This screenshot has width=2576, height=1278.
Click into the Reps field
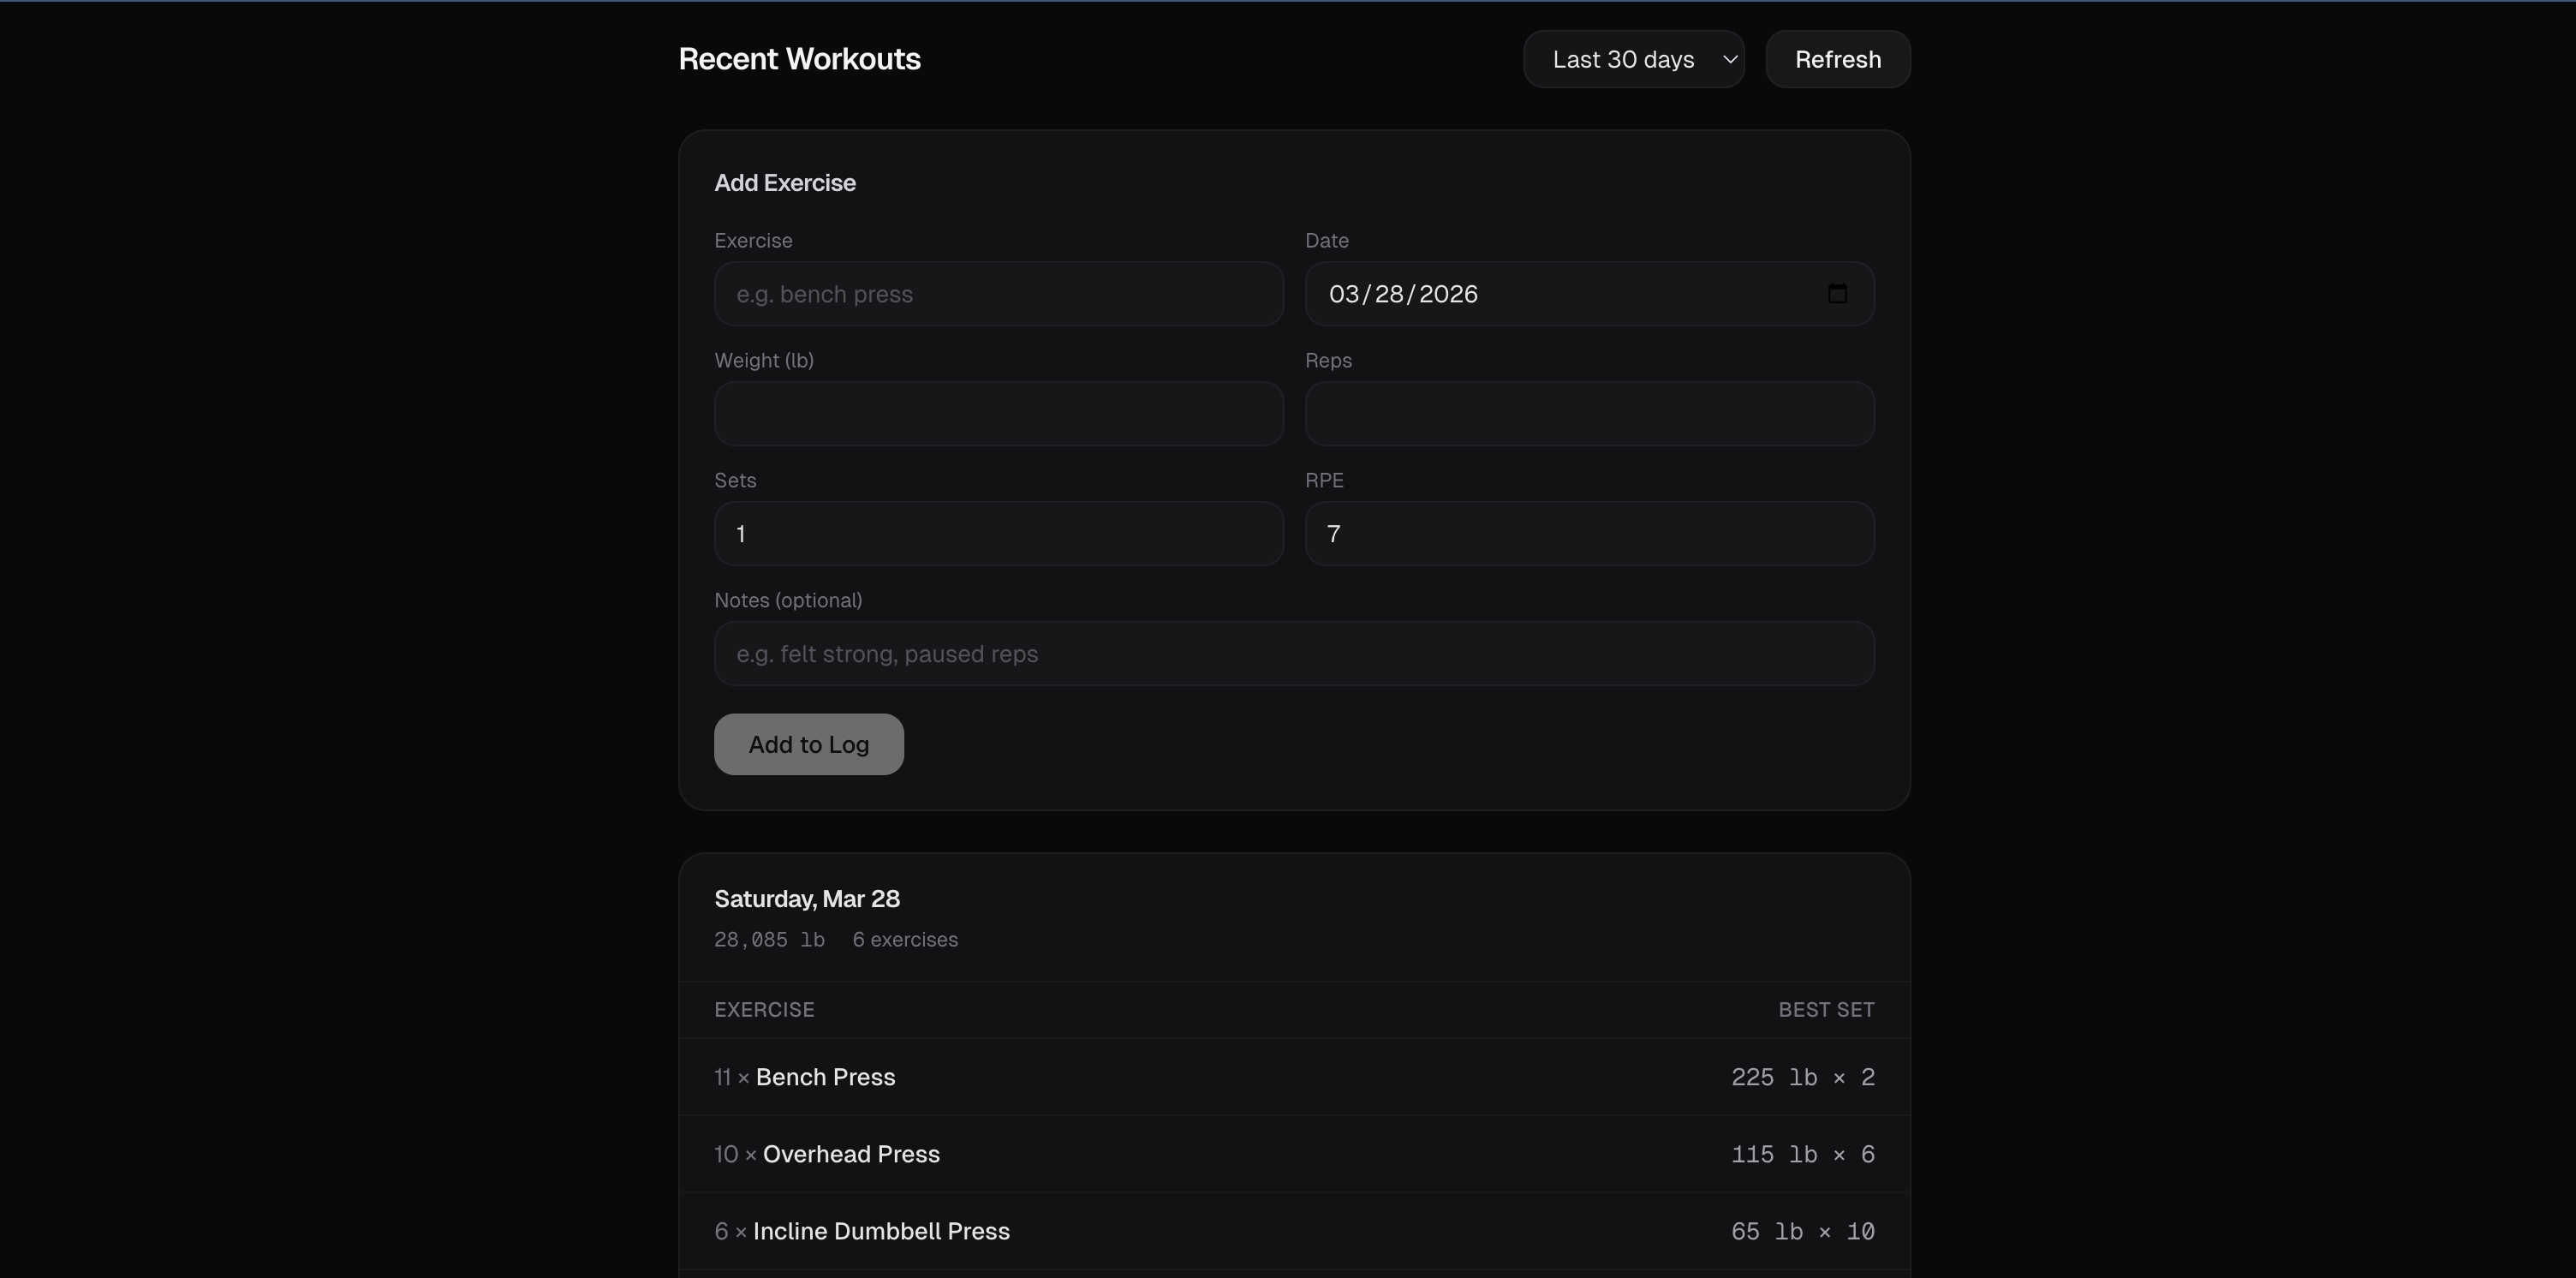pyautogui.click(x=1588, y=413)
